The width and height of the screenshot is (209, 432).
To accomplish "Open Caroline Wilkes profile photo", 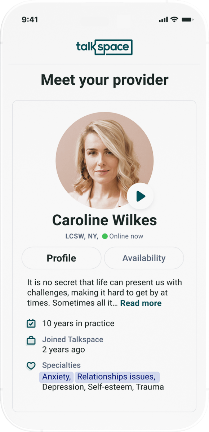I will 104,161.
